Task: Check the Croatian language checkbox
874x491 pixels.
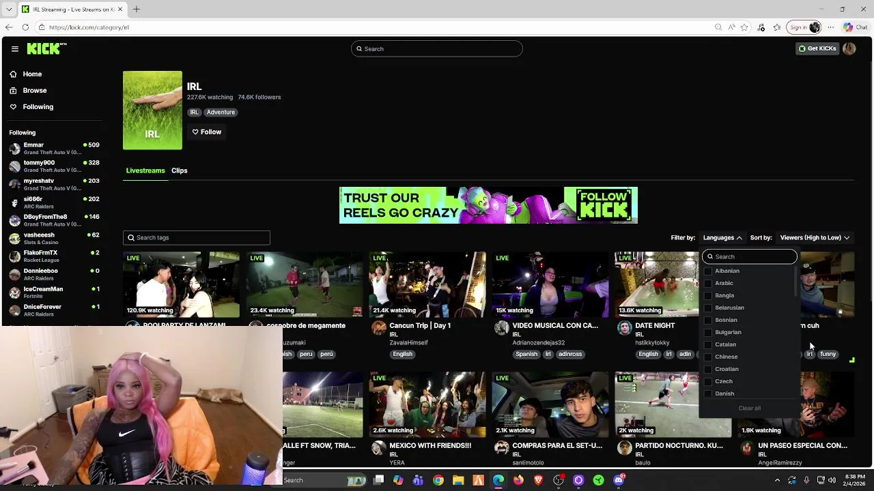Action: [708, 370]
